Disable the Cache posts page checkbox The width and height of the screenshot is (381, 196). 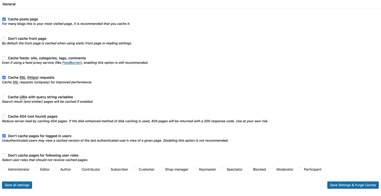[4, 19]
